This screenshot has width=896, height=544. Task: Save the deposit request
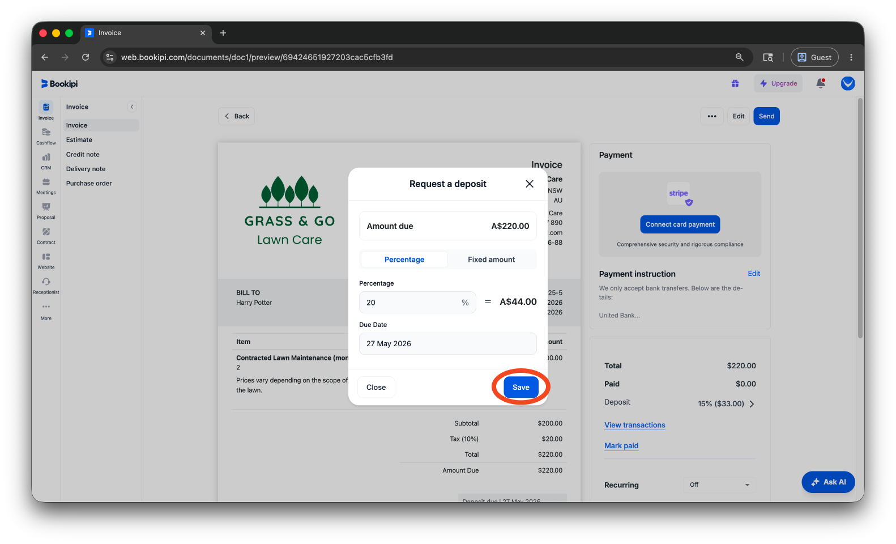coord(521,388)
